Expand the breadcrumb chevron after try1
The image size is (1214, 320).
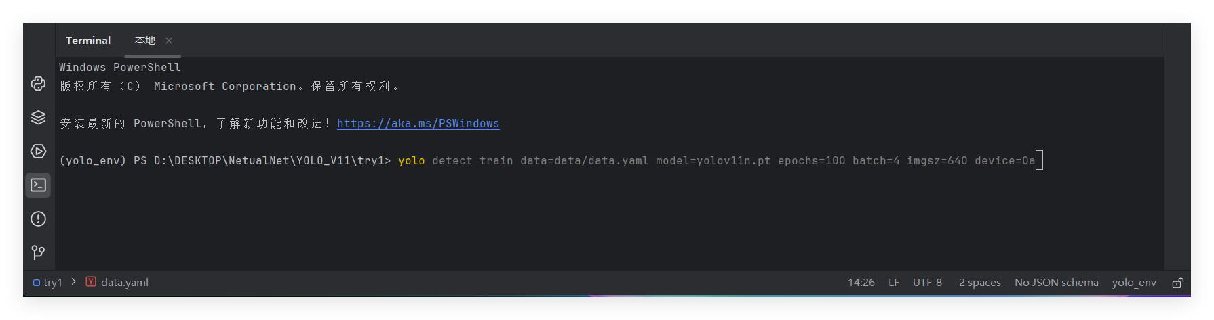[x=74, y=281]
